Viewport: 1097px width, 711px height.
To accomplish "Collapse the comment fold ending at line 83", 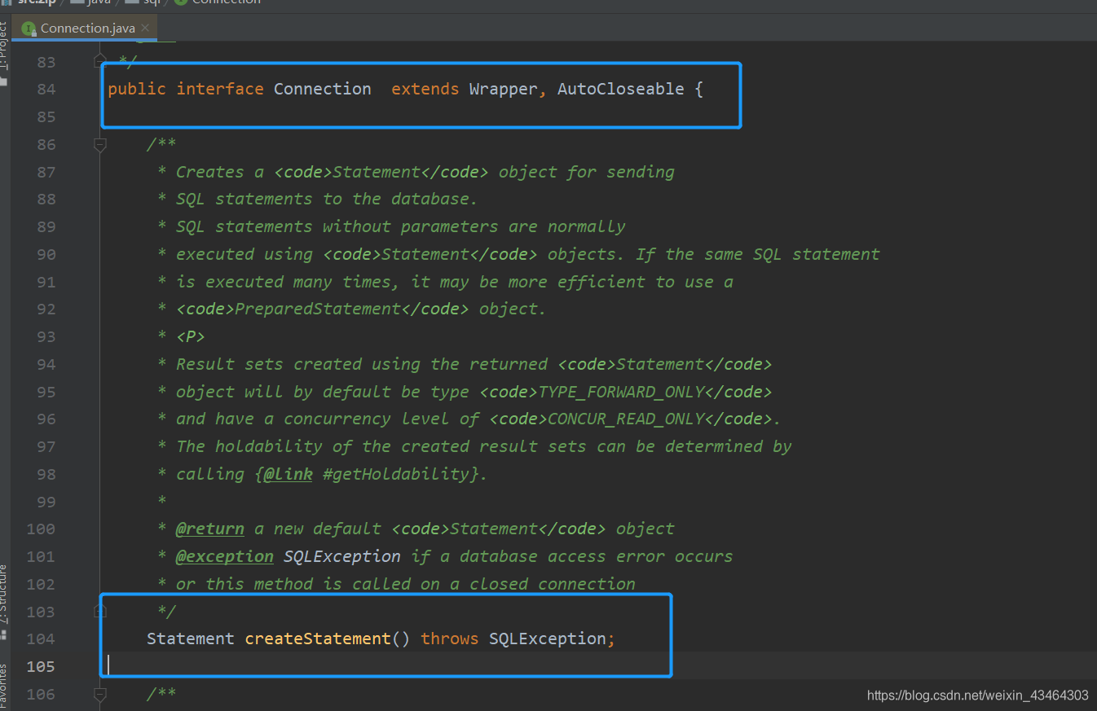I will coord(100,59).
